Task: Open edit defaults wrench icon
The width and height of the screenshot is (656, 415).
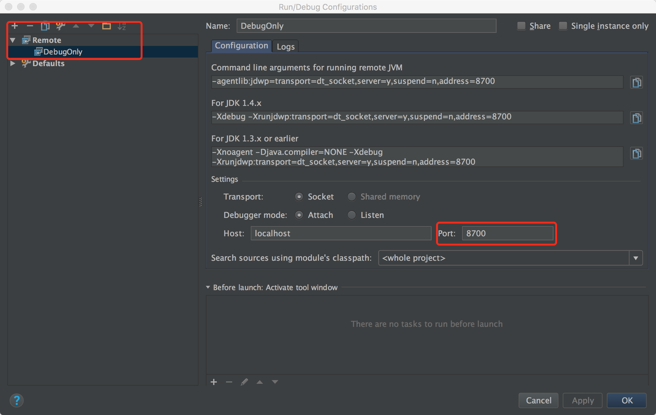Action: (61, 26)
